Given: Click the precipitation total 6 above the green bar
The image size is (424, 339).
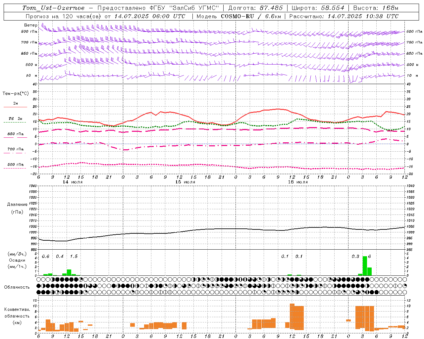Looking at the screenshot, I should [369, 256].
